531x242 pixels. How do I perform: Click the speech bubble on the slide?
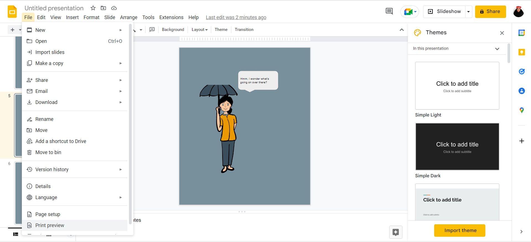258,81
